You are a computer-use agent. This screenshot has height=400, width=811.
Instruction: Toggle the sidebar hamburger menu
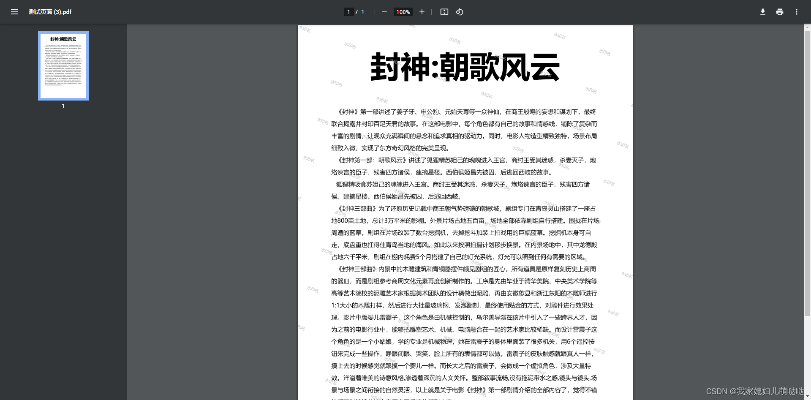click(x=14, y=12)
